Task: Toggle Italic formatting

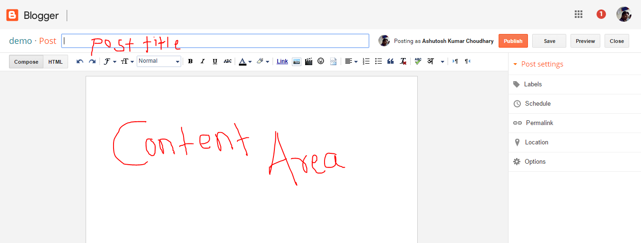Action: coord(202,61)
